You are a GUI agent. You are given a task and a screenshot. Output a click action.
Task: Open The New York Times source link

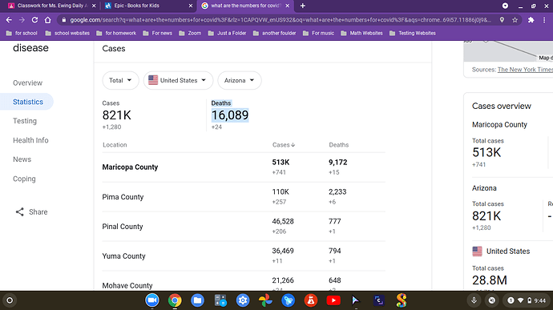coord(525,70)
